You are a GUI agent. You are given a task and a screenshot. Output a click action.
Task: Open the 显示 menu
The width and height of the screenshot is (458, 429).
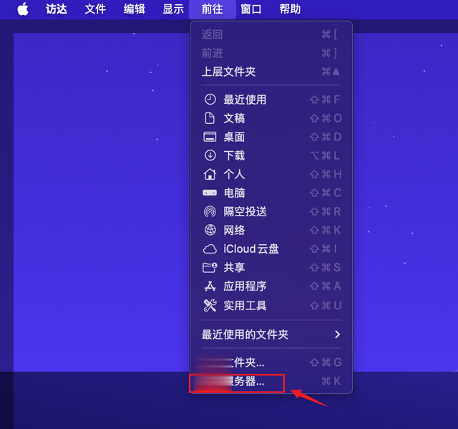coord(173,9)
